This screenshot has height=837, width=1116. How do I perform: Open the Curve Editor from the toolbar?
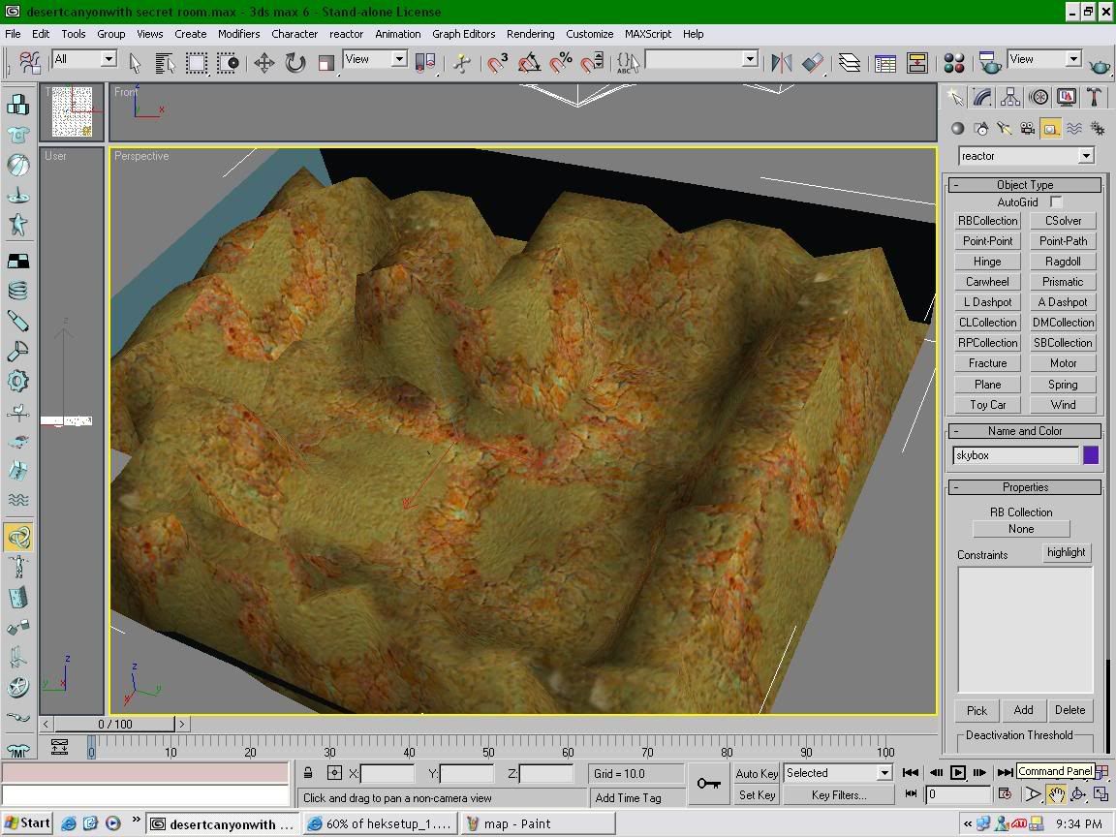(x=885, y=63)
